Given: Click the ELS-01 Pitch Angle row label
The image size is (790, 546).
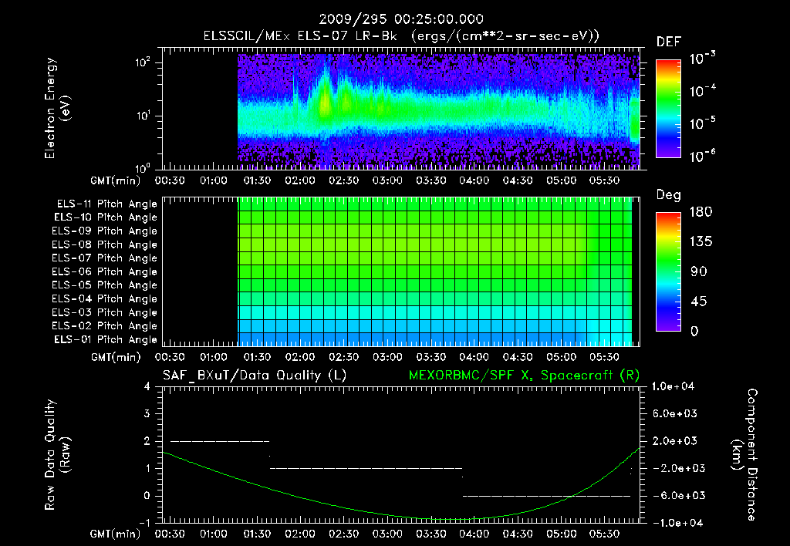Looking at the screenshot, I should click(x=106, y=339).
